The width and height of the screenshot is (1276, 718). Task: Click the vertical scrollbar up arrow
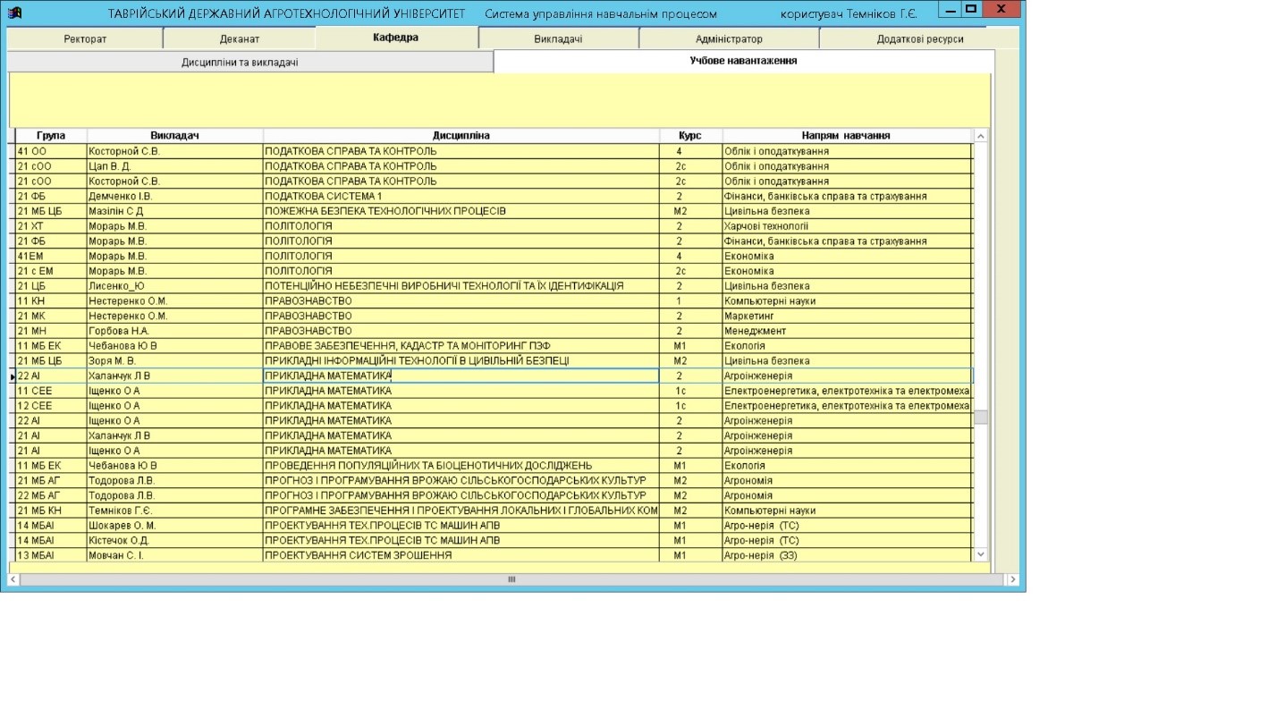pyautogui.click(x=980, y=136)
